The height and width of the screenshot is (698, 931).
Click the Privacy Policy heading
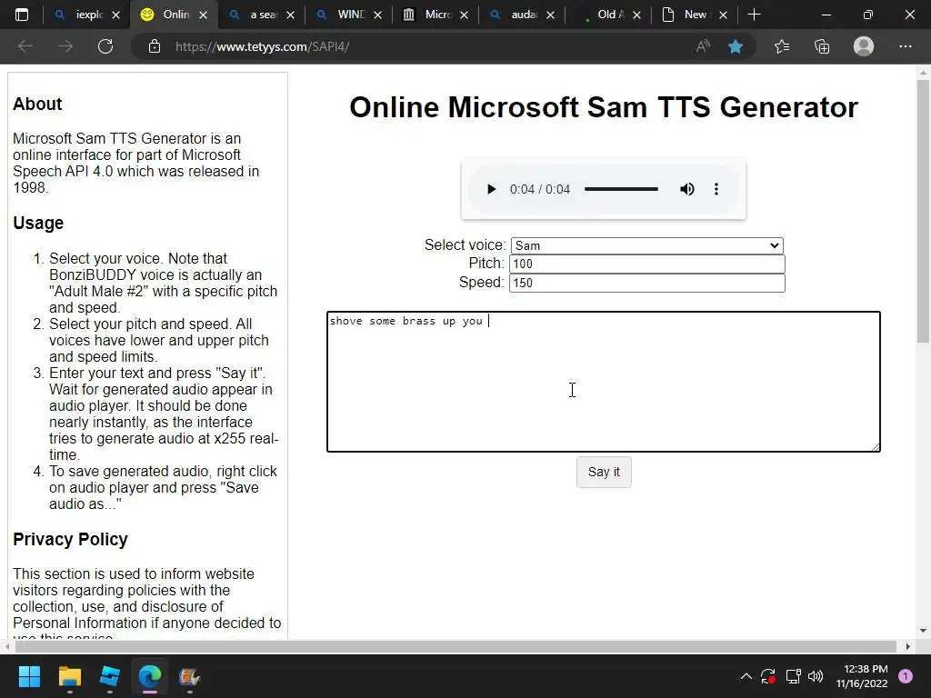[x=70, y=539]
